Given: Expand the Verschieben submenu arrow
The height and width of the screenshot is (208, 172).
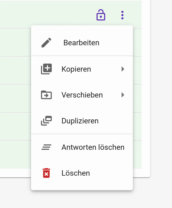Looking at the screenshot, I should [x=123, y=95].
